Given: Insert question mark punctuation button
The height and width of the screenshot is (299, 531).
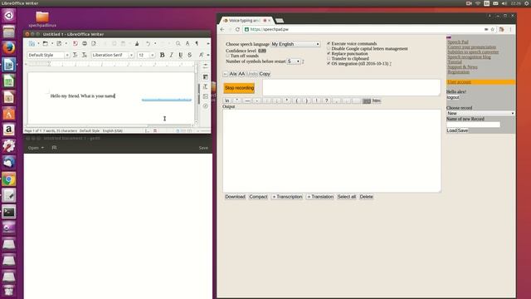Looking at the screenshot, I should click(326, 100).
